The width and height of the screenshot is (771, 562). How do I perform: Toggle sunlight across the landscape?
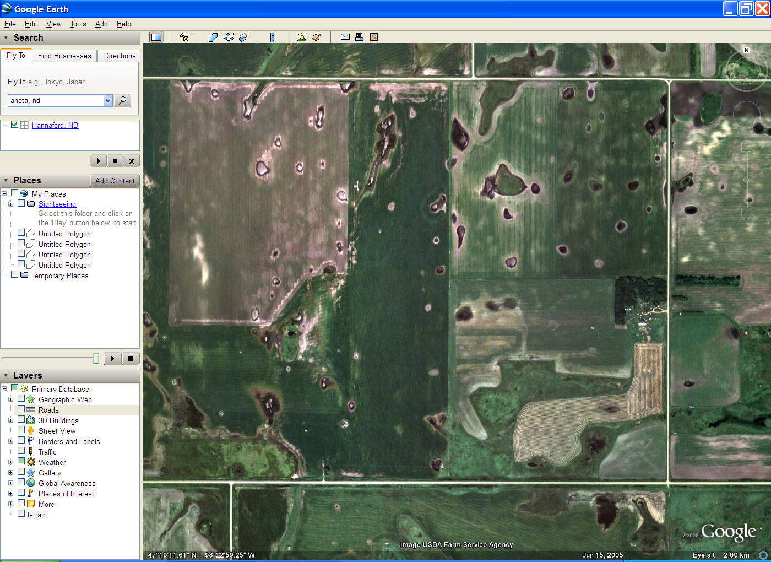pyautogui.click(x=301, y=37)
